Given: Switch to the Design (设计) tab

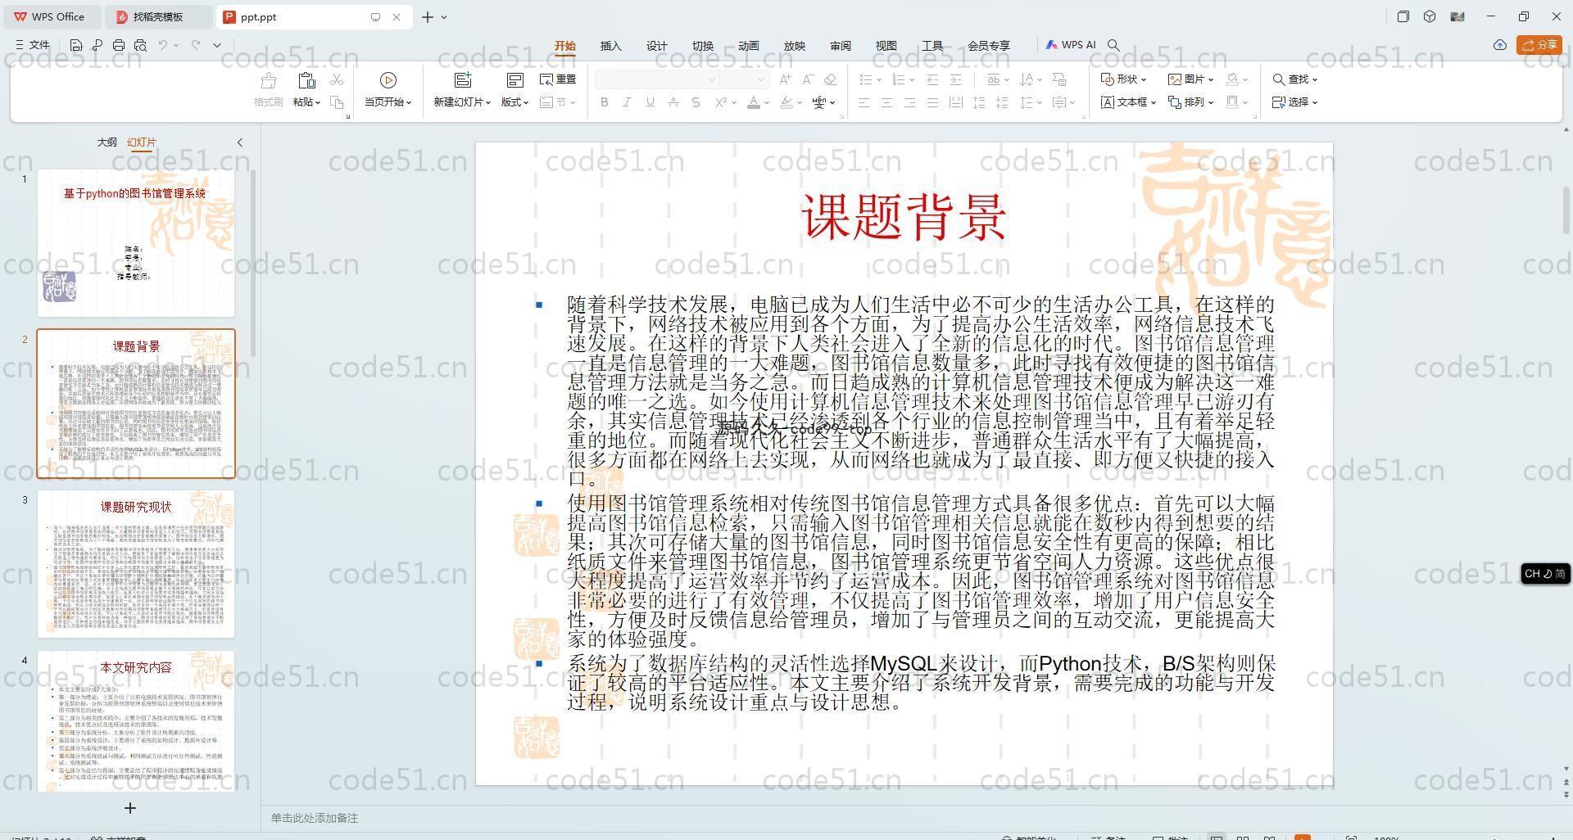Looking at the screenshot, I should tap(657, 46).
